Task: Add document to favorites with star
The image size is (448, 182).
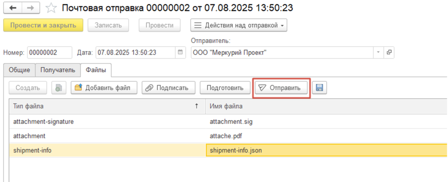Action: tap(51, 8)
